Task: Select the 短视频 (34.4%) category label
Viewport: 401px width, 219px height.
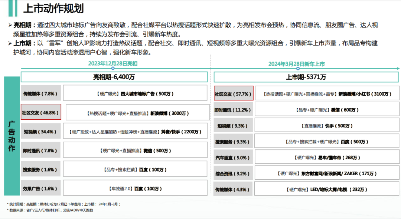Action: (41, 131)
